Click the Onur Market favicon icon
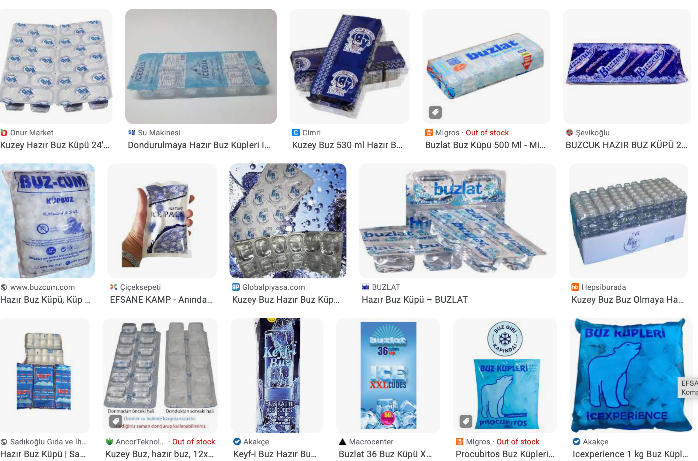The height and width of the screenshot is (461, 698). click(x=4, y=132)
